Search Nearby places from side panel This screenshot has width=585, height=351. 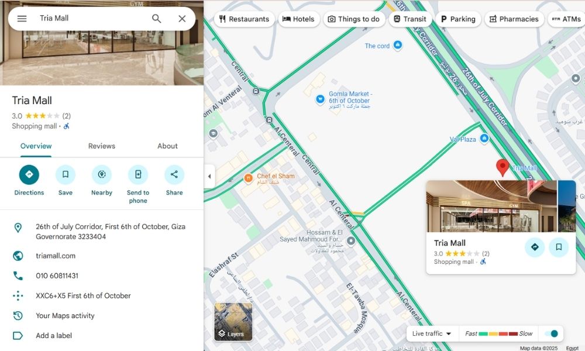[102, 175]
